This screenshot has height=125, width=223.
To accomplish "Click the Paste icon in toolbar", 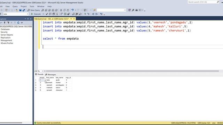I will 68,10.
